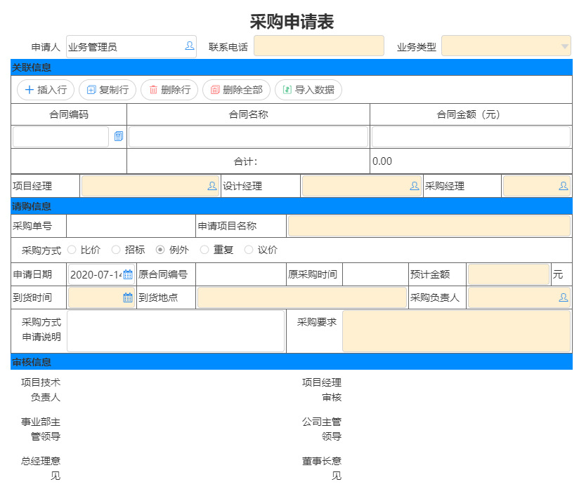The height and width of the screenshot is (496, 579).
Task: Click the 合同金额 input cell
Action: 471,137
